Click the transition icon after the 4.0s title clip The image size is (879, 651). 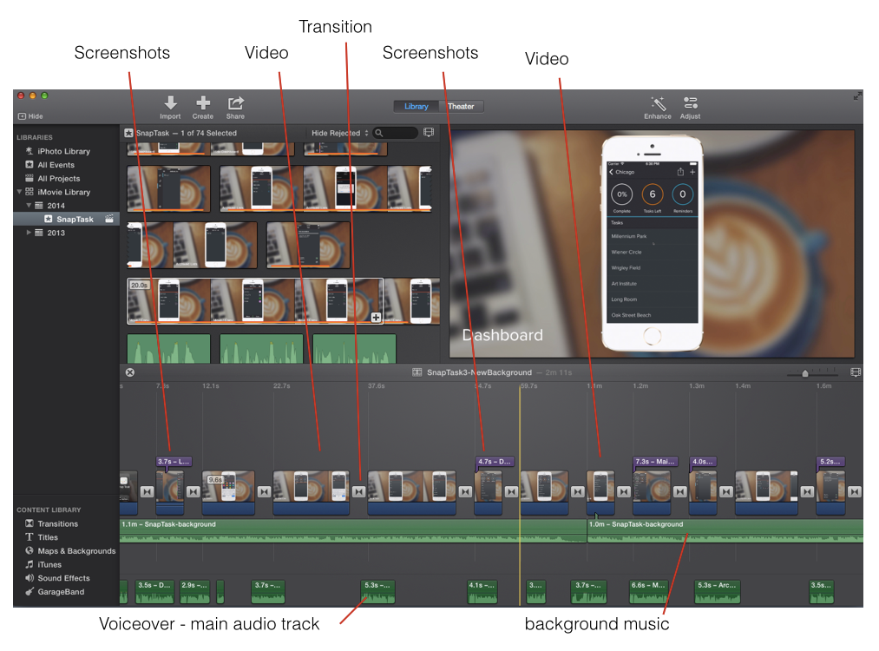coord(726,492)
